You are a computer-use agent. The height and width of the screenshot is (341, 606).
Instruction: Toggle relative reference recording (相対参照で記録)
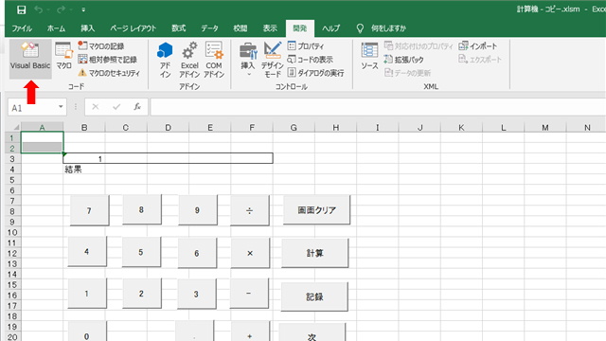pyautogui.click(x=107, y=60)
